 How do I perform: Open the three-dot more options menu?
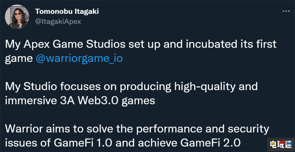point(286,11)
